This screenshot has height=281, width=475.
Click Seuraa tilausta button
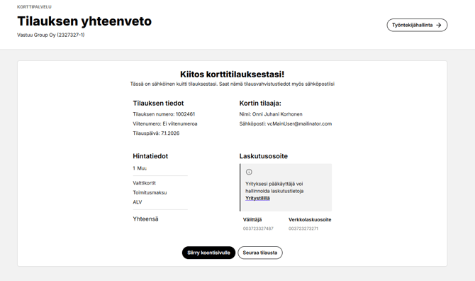click(260, 253)
